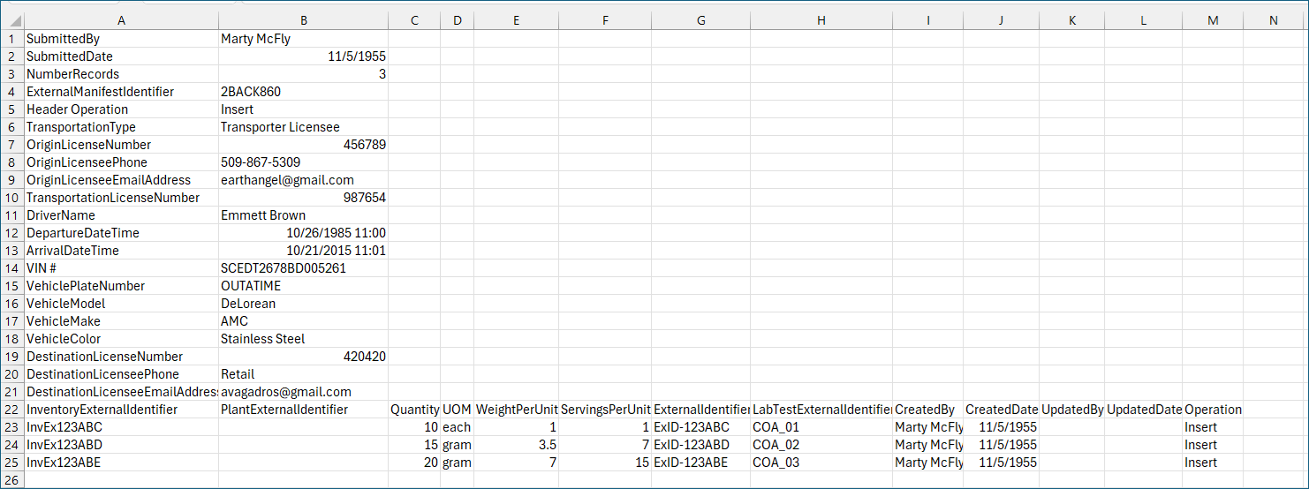Click the Retail cell
This screenshot has width=1309, height=489.
pyautogui.click(x=303, y=374)
